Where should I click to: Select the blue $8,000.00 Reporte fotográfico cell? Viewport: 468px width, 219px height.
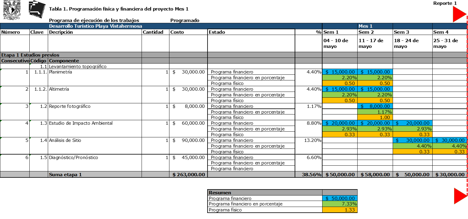click(x=375, y=106)
